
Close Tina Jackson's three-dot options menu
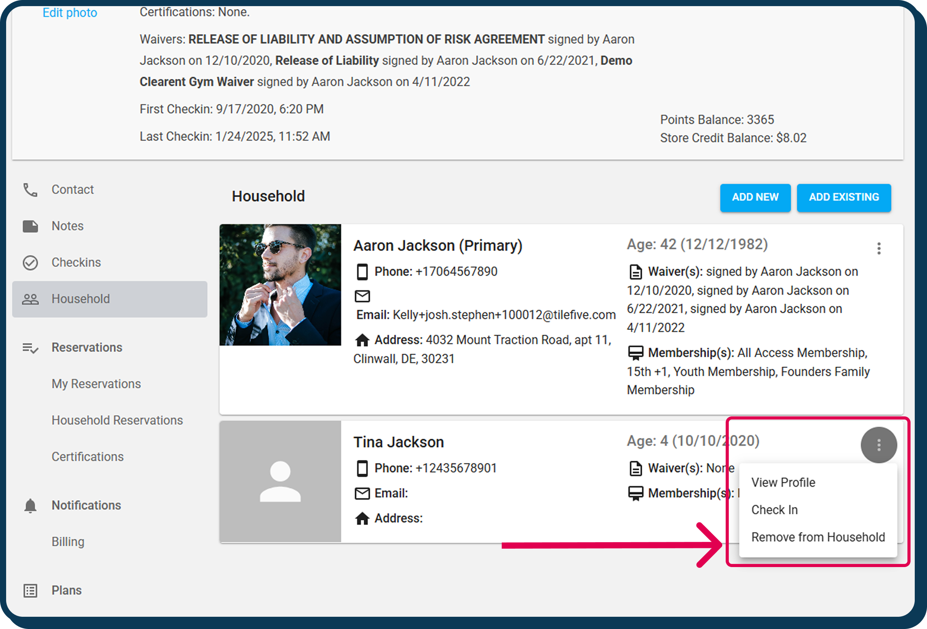[879, 445]
